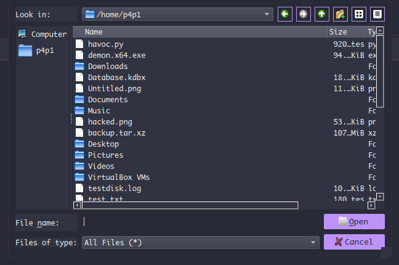Click the Back navigation arrow icon
Viewport: 399px width, 265px height.
pos(284,14)
